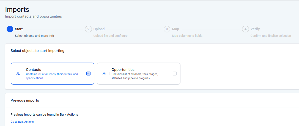Jump to the Map step label

coord(175,29)
